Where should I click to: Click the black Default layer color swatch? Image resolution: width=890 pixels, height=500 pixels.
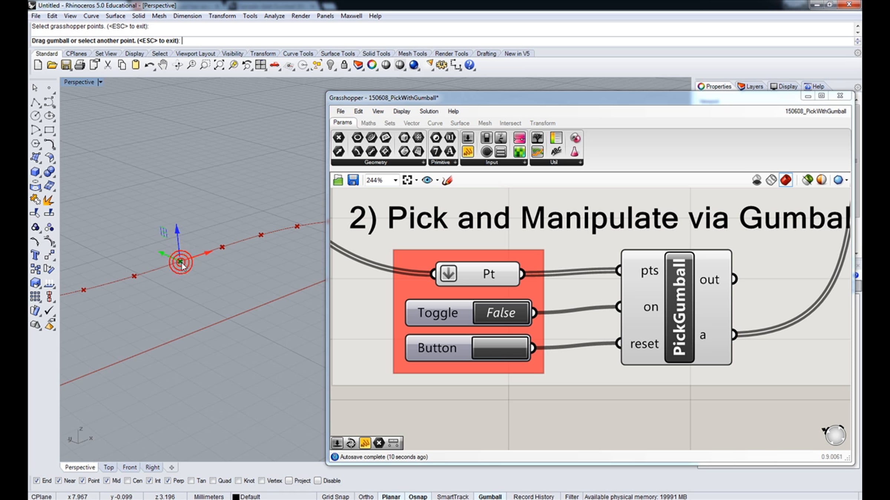pyautogui.click(x=236, y=497)
